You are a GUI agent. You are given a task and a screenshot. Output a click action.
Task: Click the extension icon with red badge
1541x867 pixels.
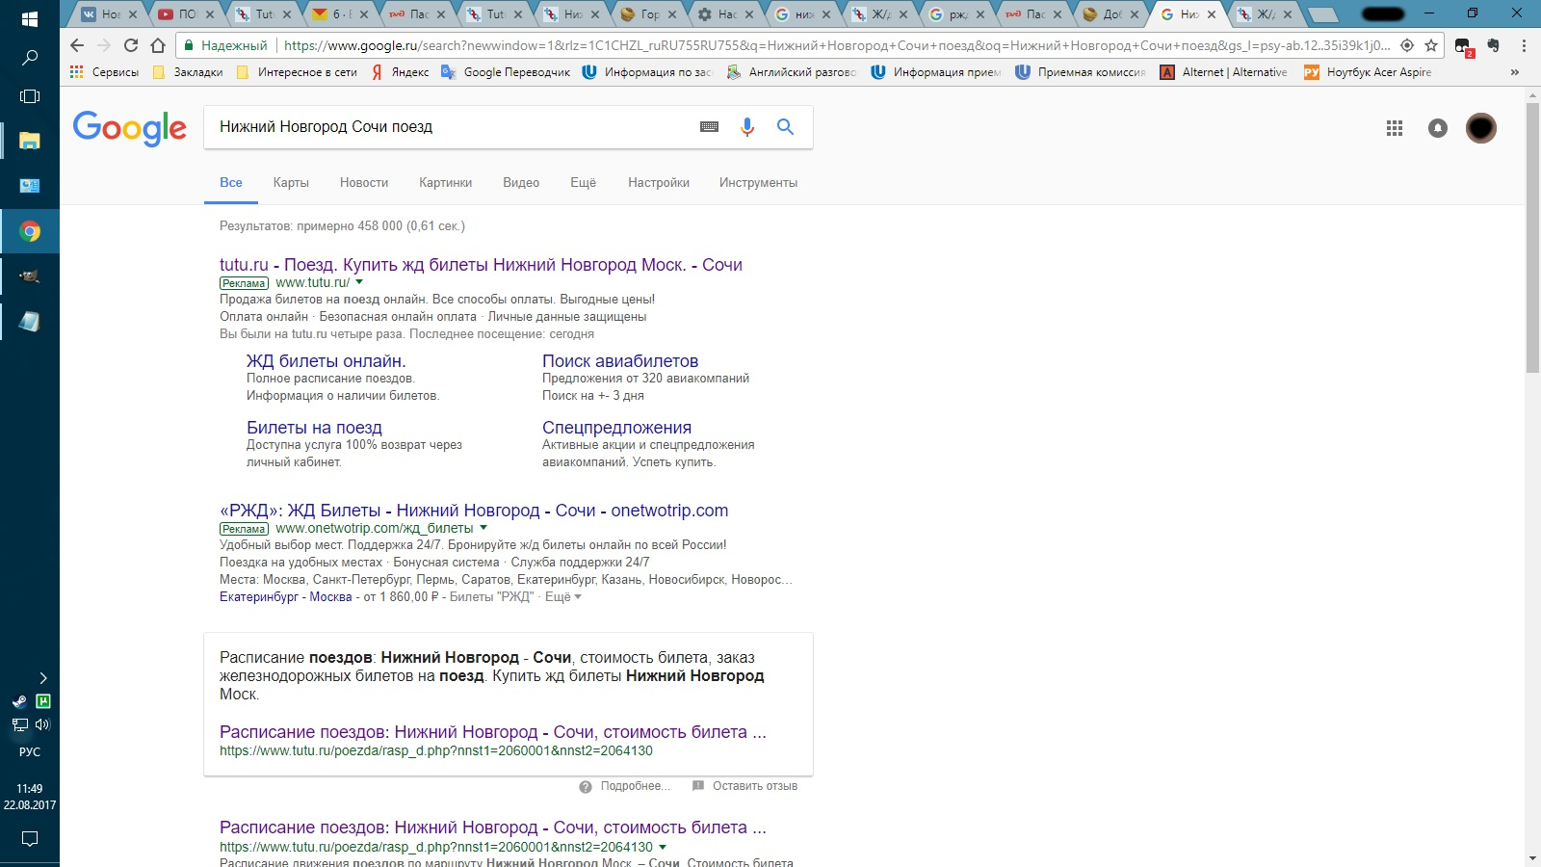[x=1463, y=47]
